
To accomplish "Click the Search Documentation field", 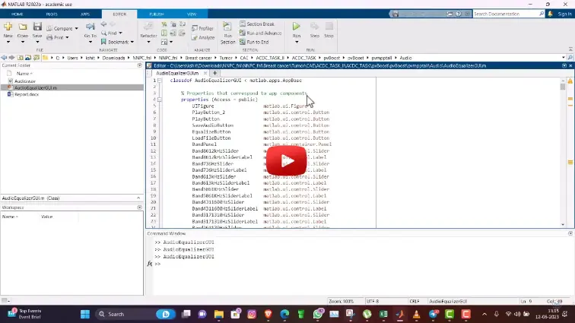I will click(x=504, y=14).
